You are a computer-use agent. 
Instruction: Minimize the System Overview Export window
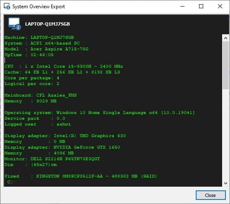click(183, 6)
